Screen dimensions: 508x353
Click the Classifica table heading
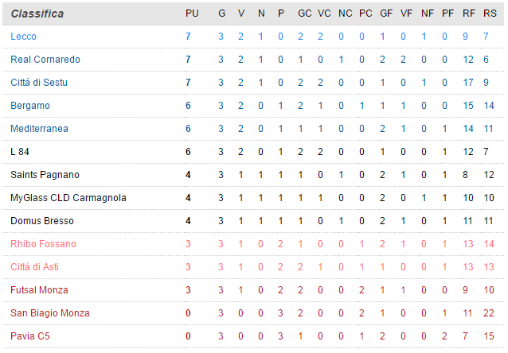pyautogui.click(x=37, y=14)
